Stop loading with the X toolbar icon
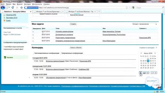 (x=17, y=7)
